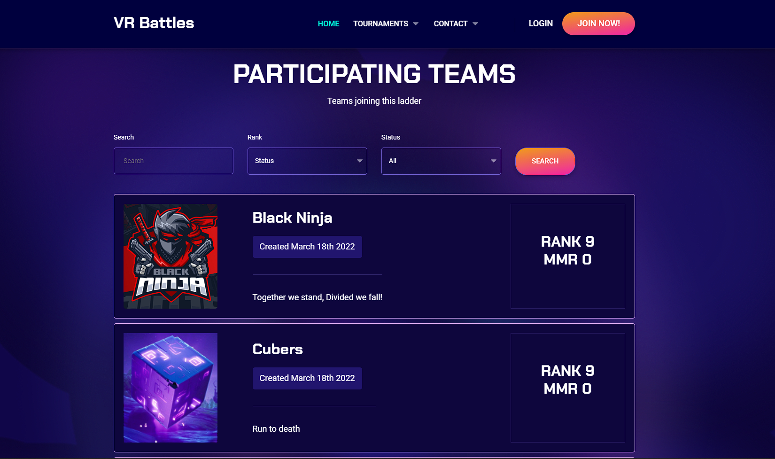Image resolution: width=775 pixels, height=459 pixels.
Task: Open the Status dropdown showing All
Action: click(x=441, y=161)
